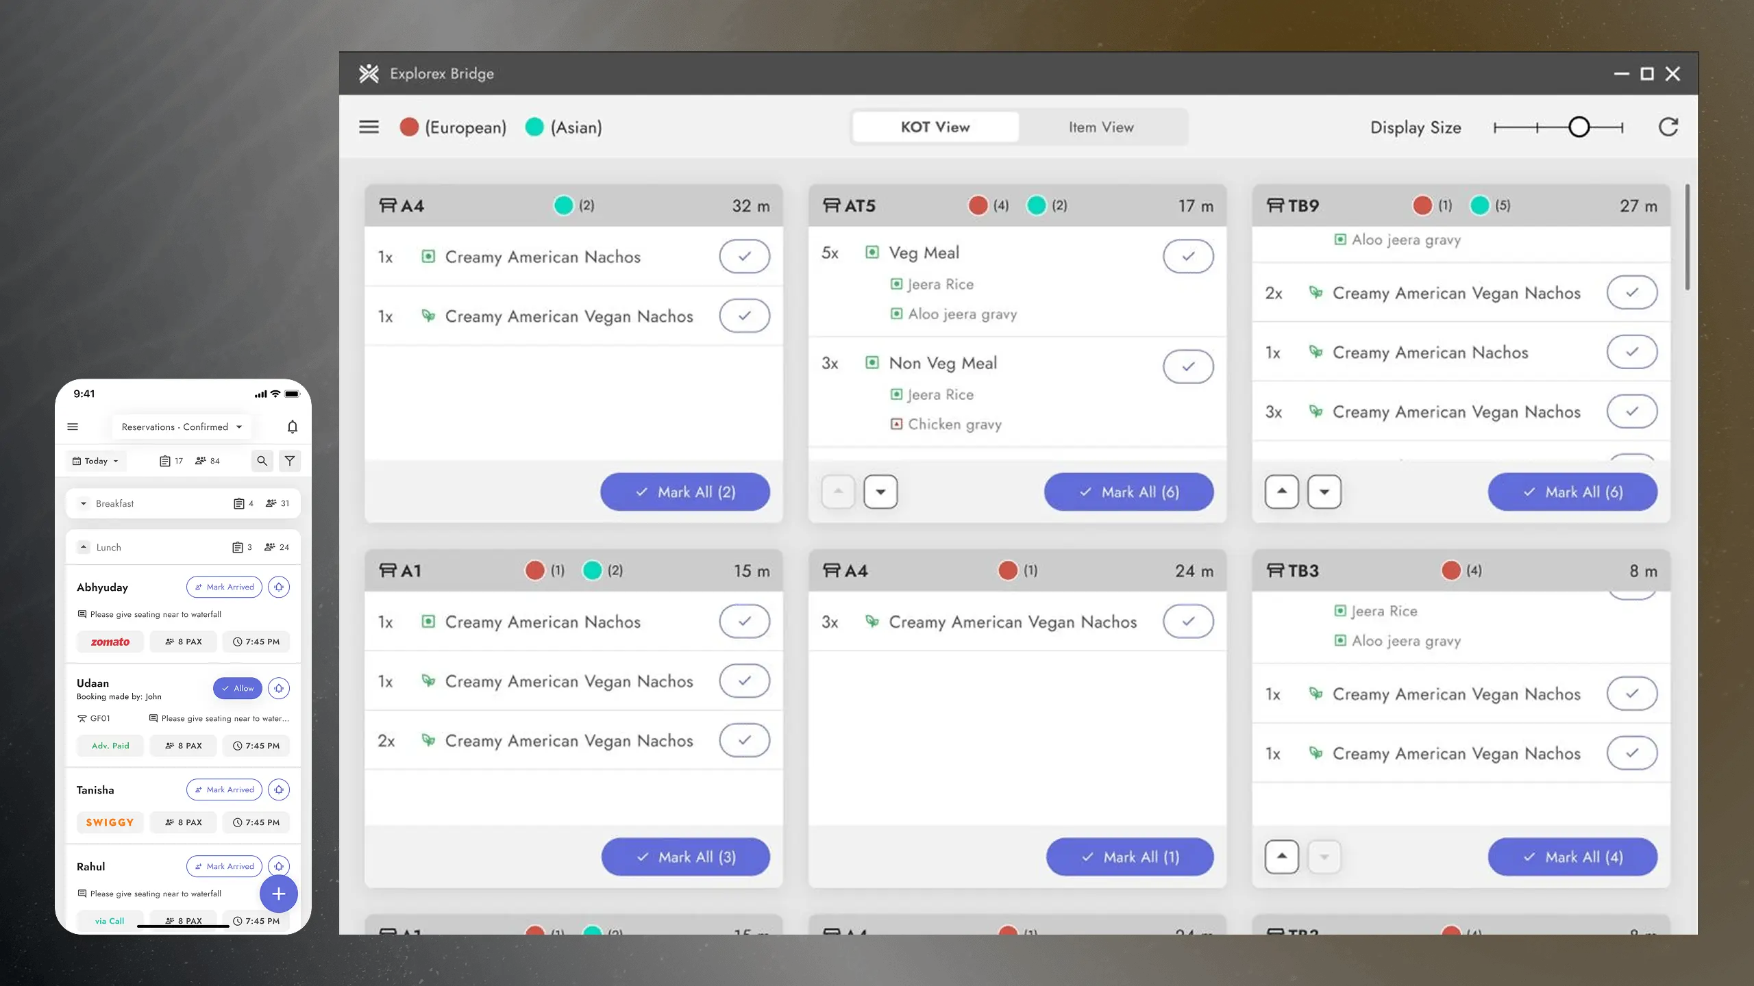Mark Non Veg Meal done in AT5
Screen dimensions: 1754x986
click(1188, 366)
